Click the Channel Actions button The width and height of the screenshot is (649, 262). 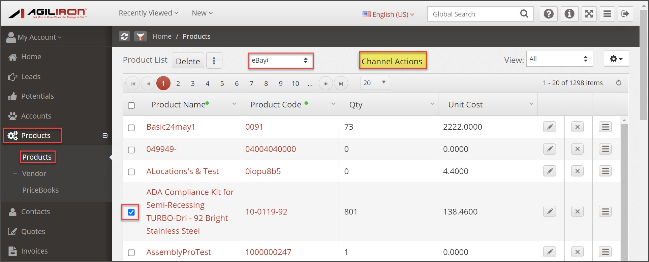click(392, 61)
